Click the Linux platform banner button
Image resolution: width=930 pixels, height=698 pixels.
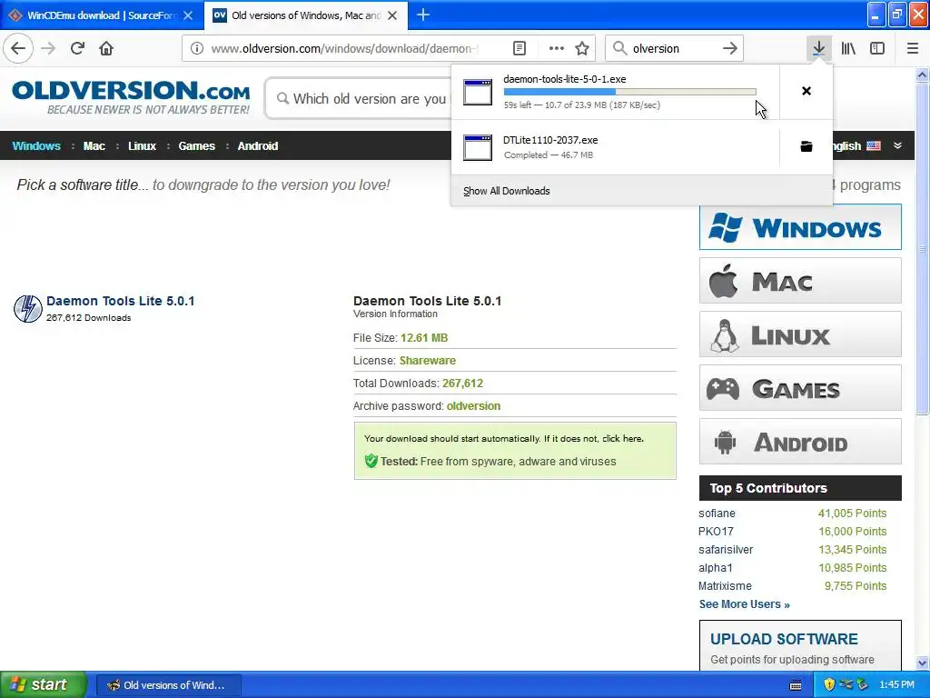[800, 334]
